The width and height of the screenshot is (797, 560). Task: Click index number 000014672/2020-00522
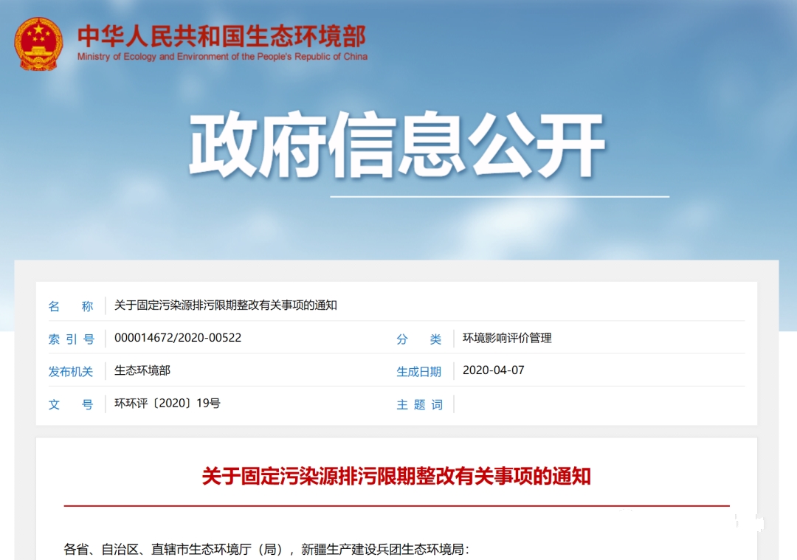pos(178,338)
